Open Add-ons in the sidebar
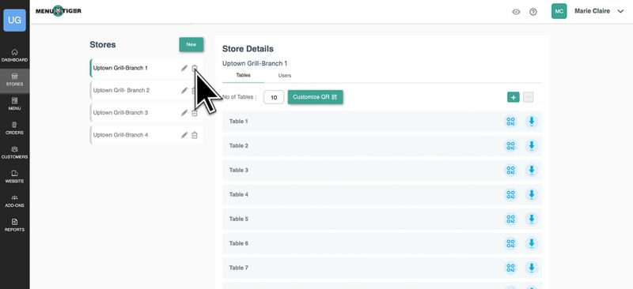Image resolution: width=633 pixels, height=289 pixels. pos(14,201)
